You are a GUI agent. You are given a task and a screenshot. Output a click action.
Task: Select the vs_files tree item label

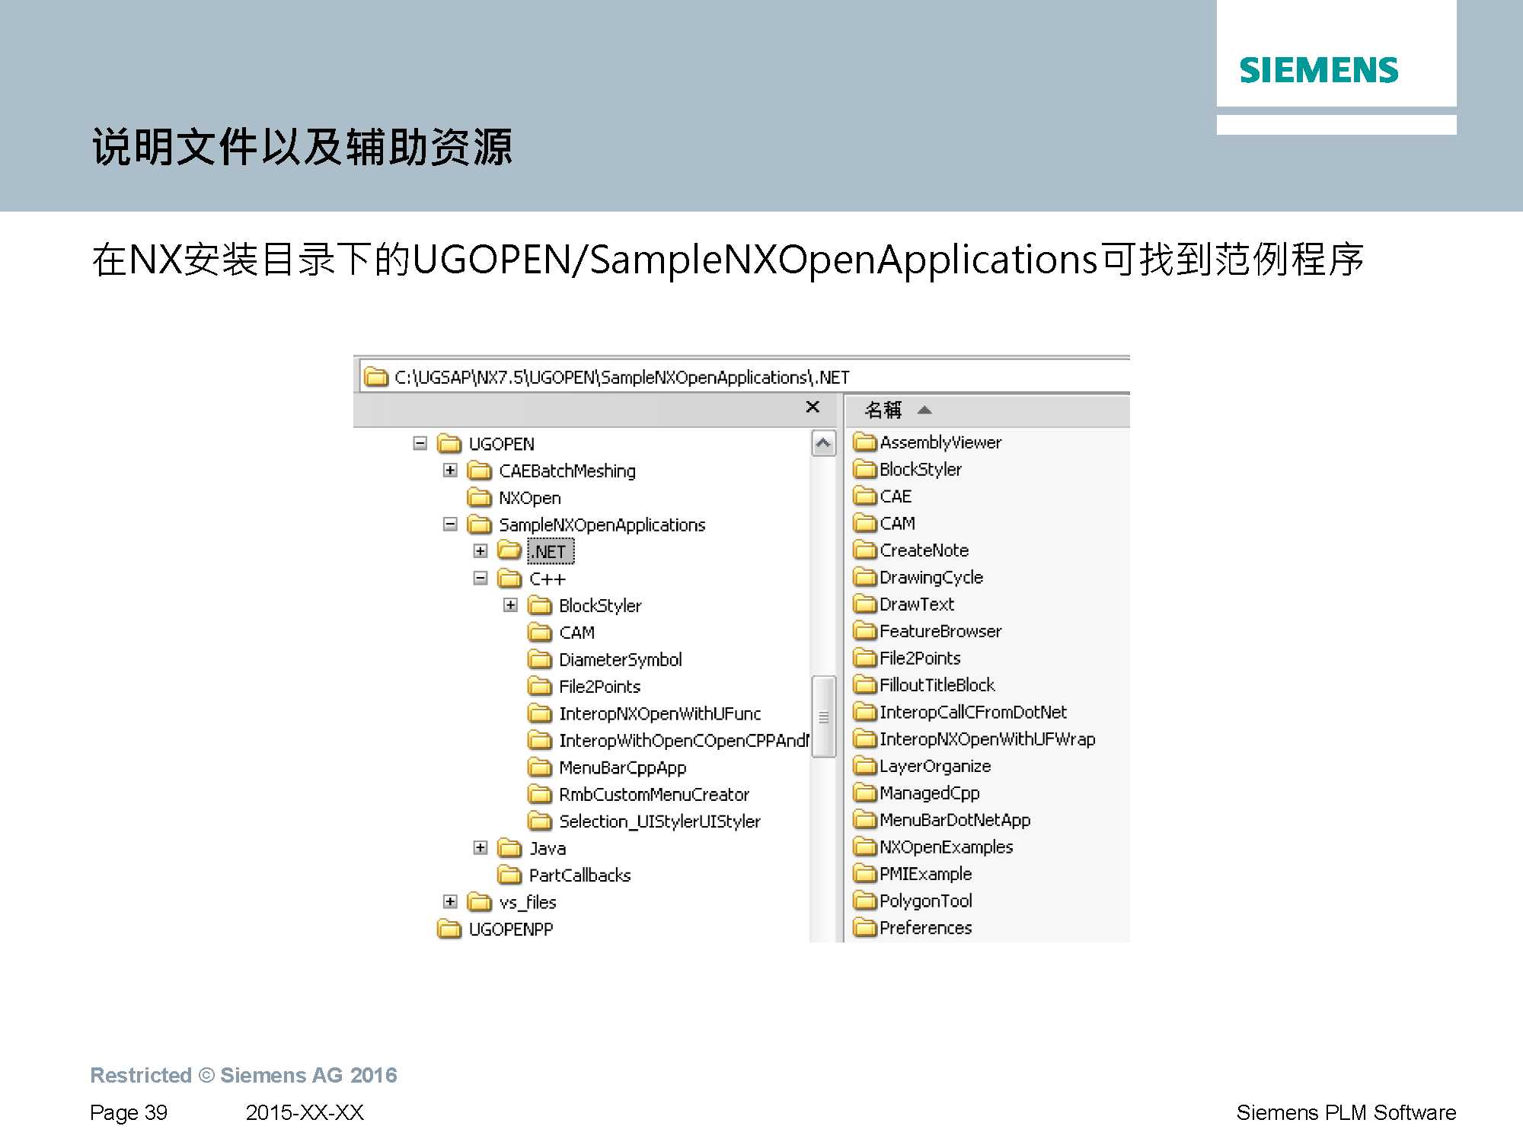pos(528,902)
